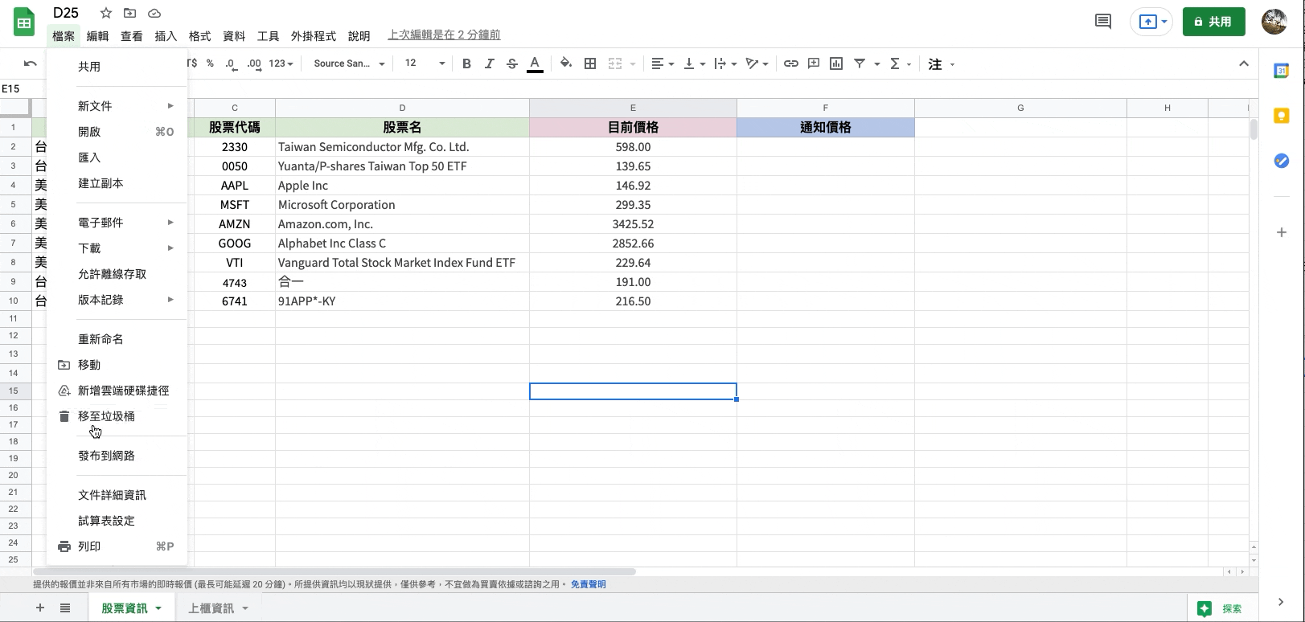Open text wrapping dropdown
This screenshot has height=622, width=1305.
[725, 63]
